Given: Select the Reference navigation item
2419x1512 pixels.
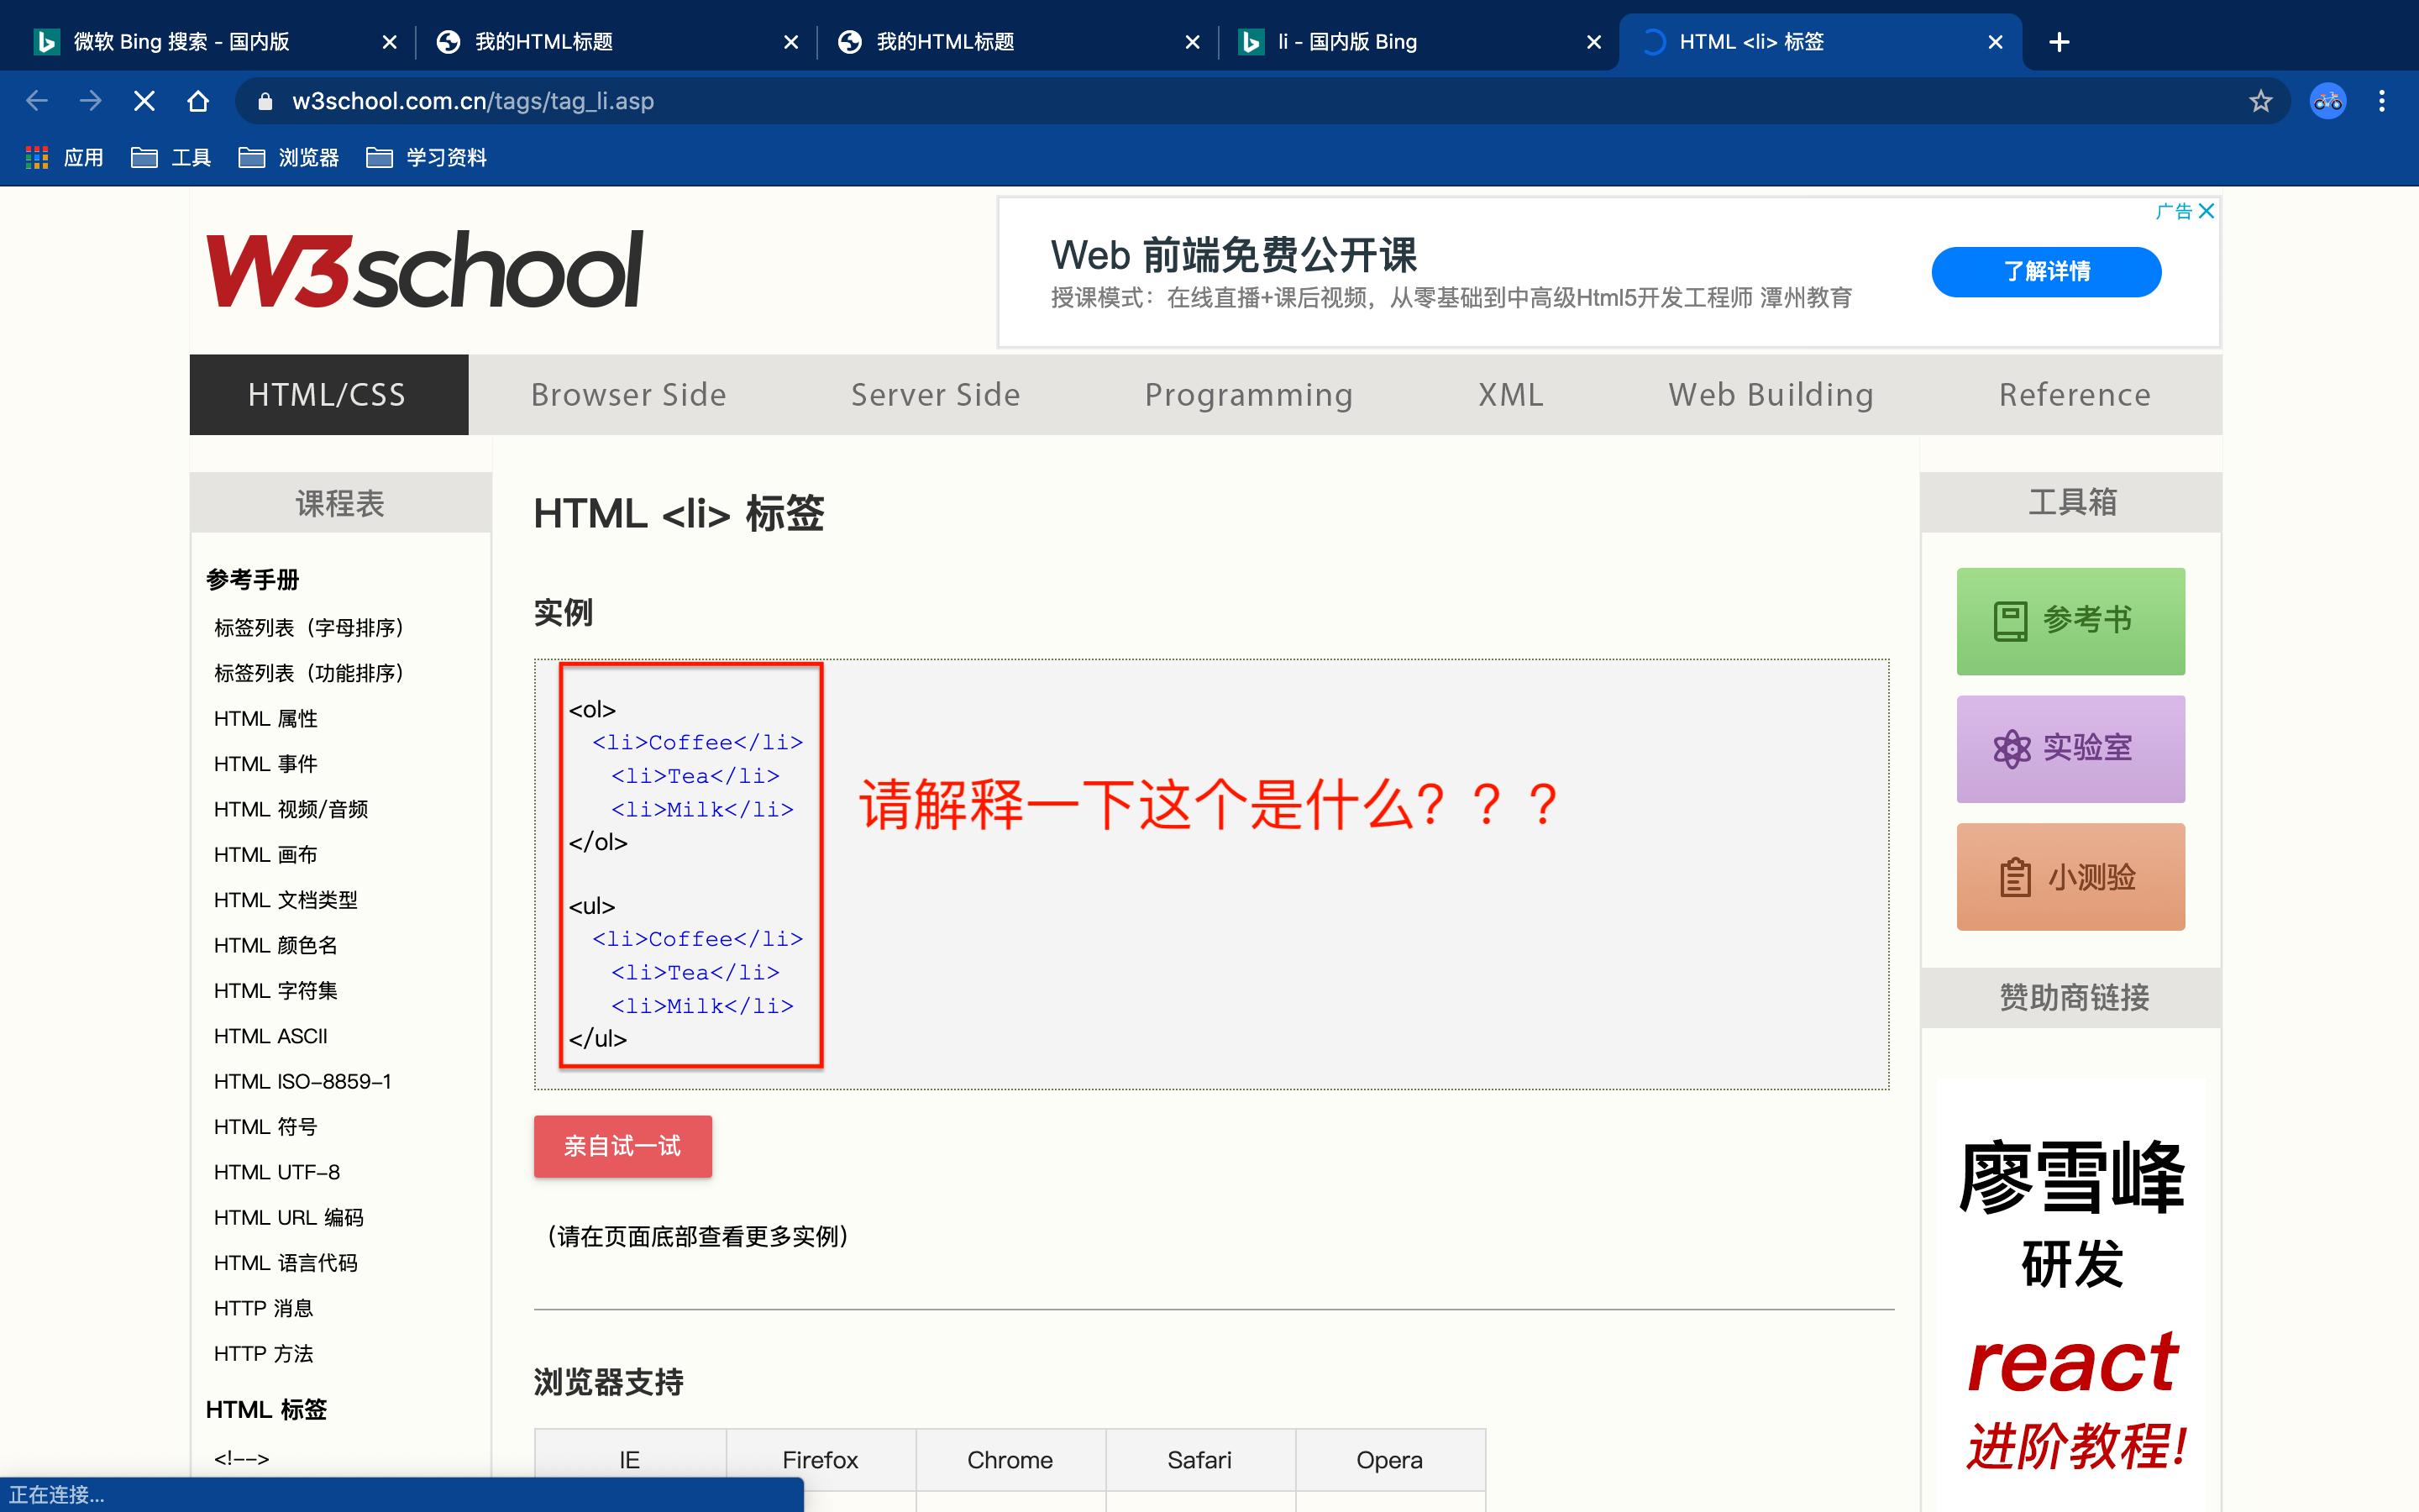Looking at the screenshot, I should click(2075, 395).
